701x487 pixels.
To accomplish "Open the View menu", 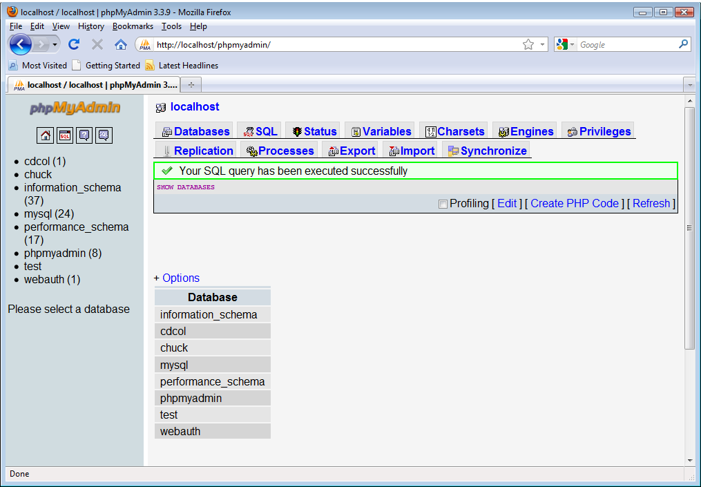I will (x=61, y=26).
